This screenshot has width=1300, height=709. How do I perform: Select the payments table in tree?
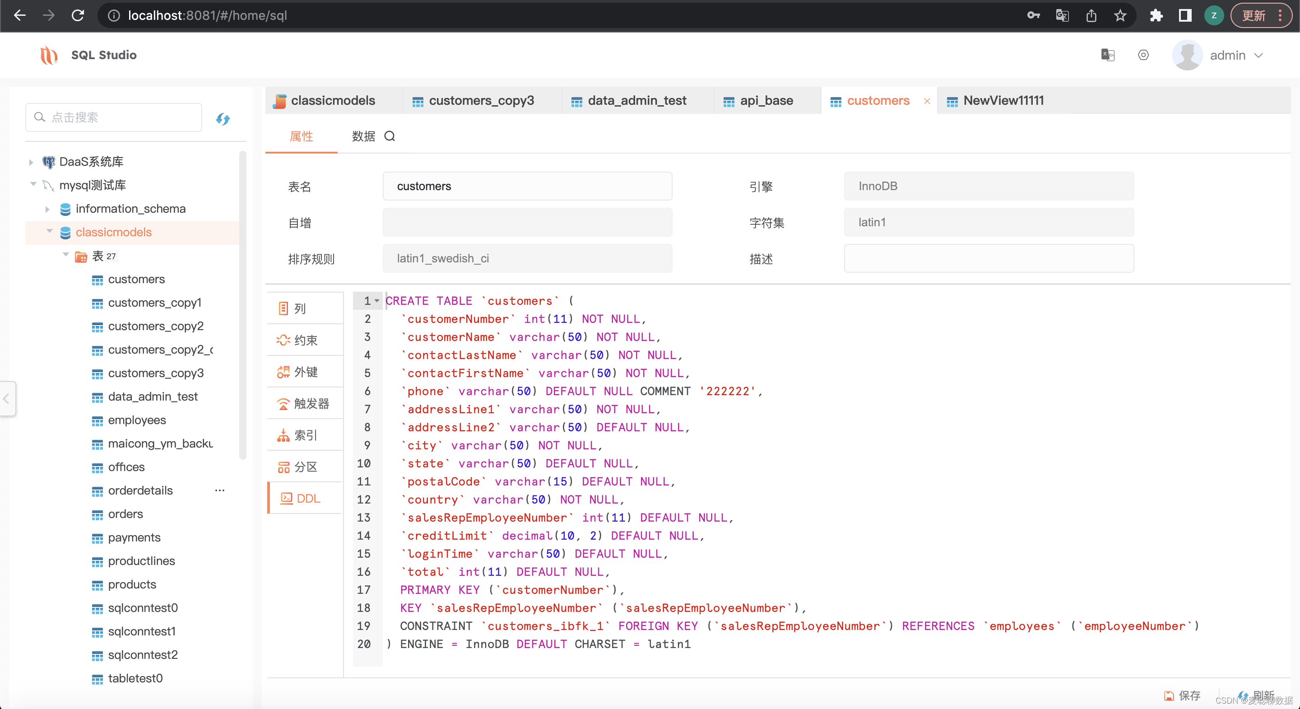tap(134, 537)
